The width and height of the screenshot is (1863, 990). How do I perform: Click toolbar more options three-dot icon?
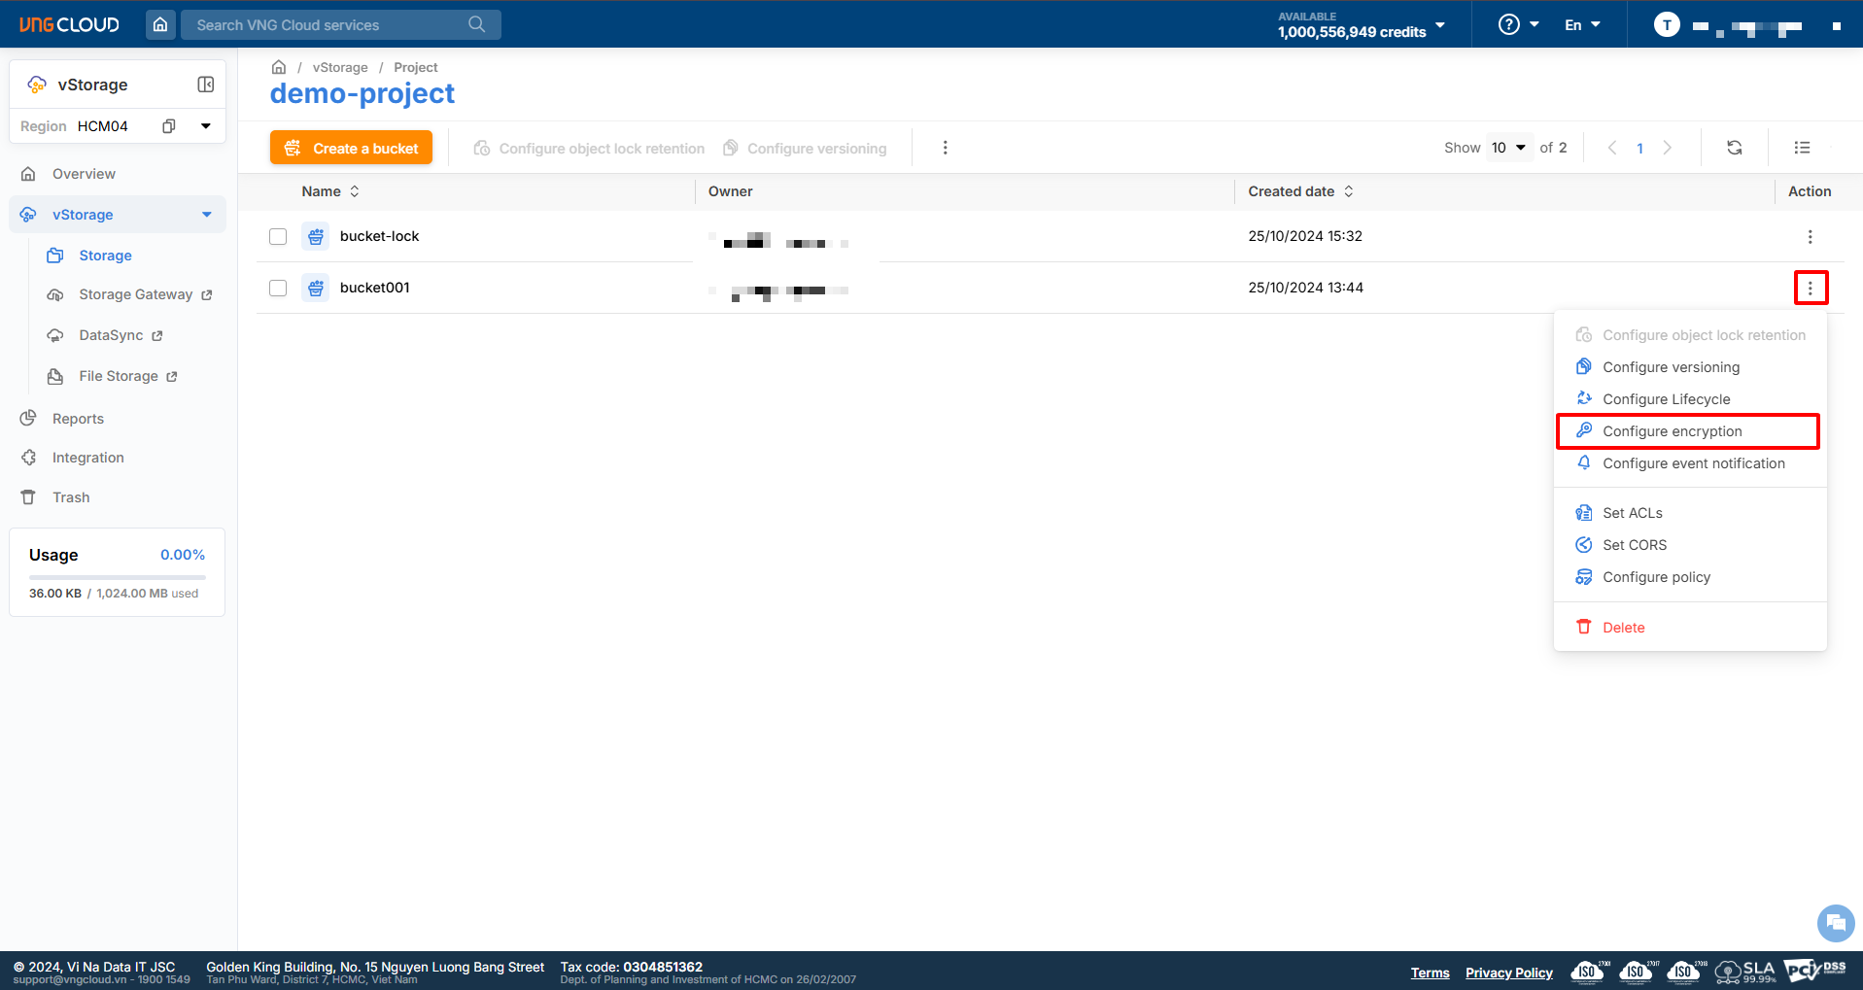945,148
